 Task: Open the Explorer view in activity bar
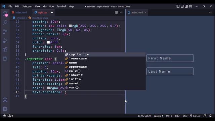coord(5,14)
